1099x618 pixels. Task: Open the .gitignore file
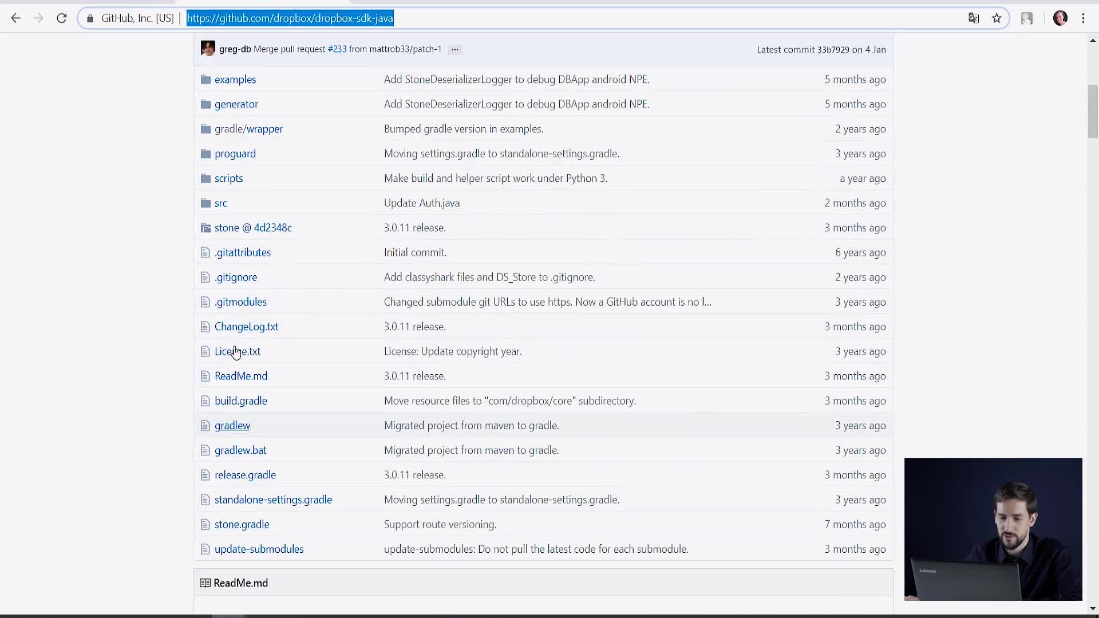(236, 277)
